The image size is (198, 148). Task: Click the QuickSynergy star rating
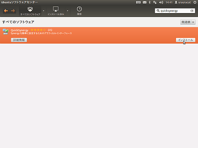tap(38, 30)
